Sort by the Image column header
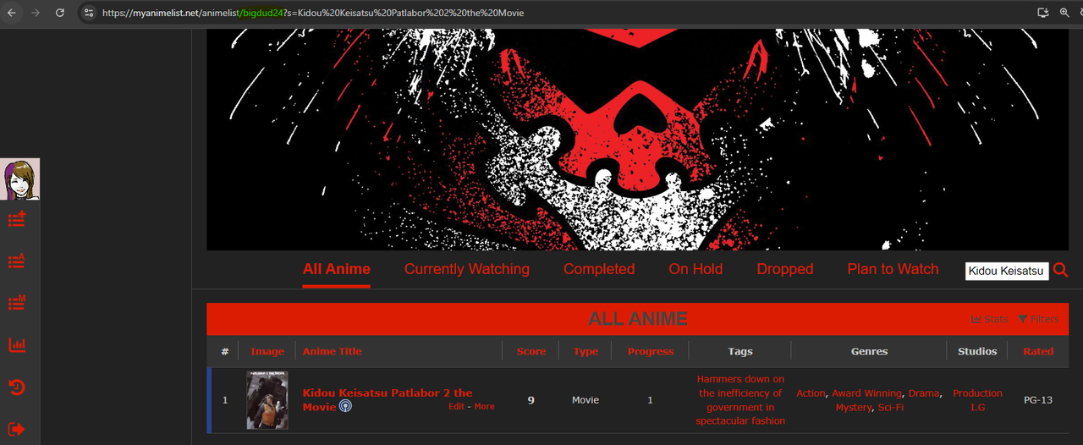The width and height of the screenshot is (1083, 445). 267,351
